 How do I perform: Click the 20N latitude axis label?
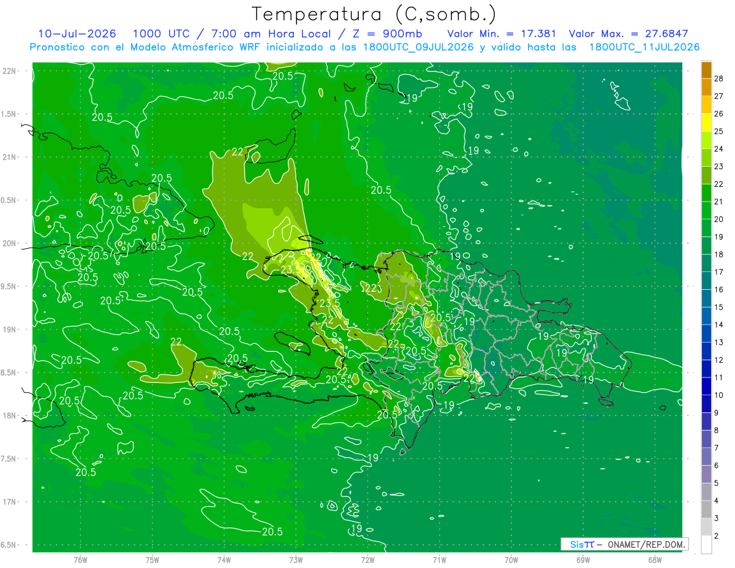[x=10, y=244]
